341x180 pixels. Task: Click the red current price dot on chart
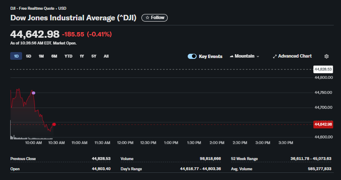54,124
